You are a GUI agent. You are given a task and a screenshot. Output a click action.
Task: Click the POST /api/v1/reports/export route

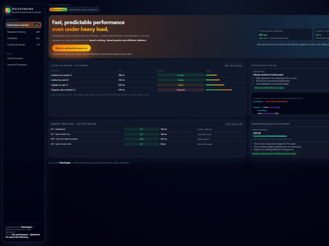click(x=64, y=139)
